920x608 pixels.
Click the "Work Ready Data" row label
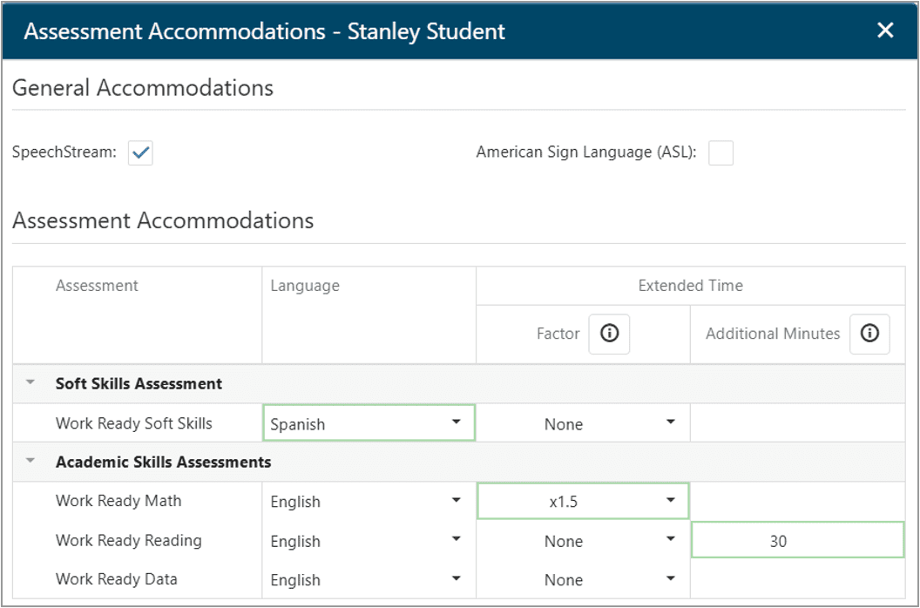tap(116, 579)
